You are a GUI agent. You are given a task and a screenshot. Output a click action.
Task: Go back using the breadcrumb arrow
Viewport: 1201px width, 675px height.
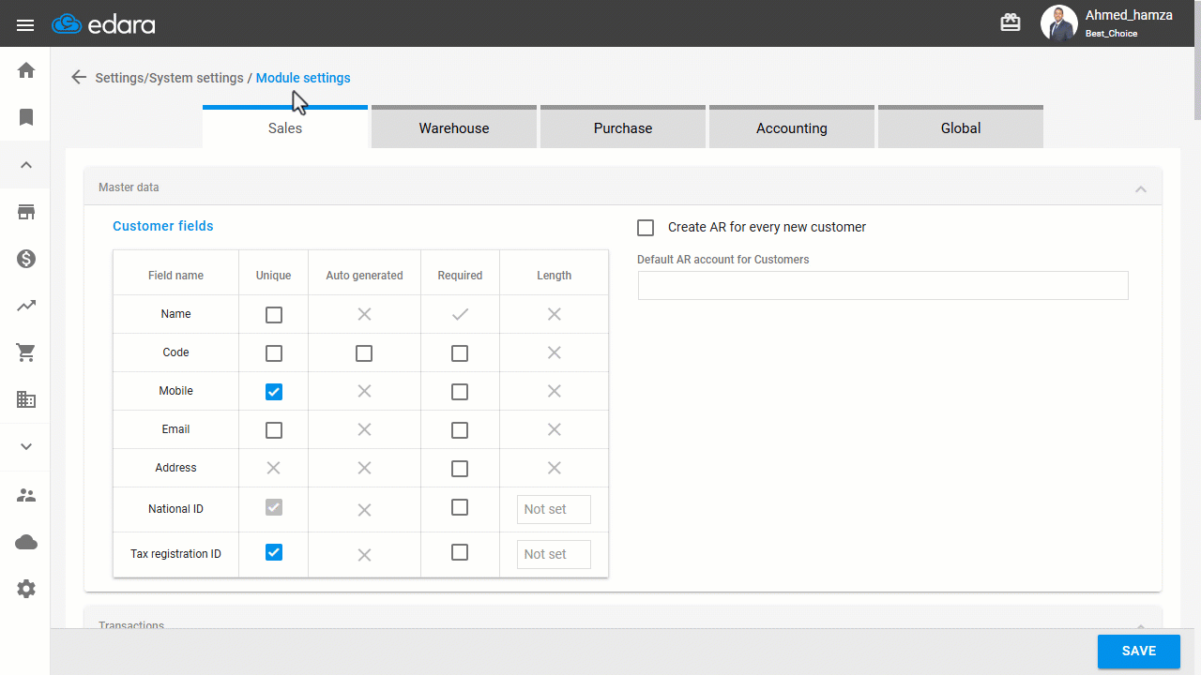point(79,78)
